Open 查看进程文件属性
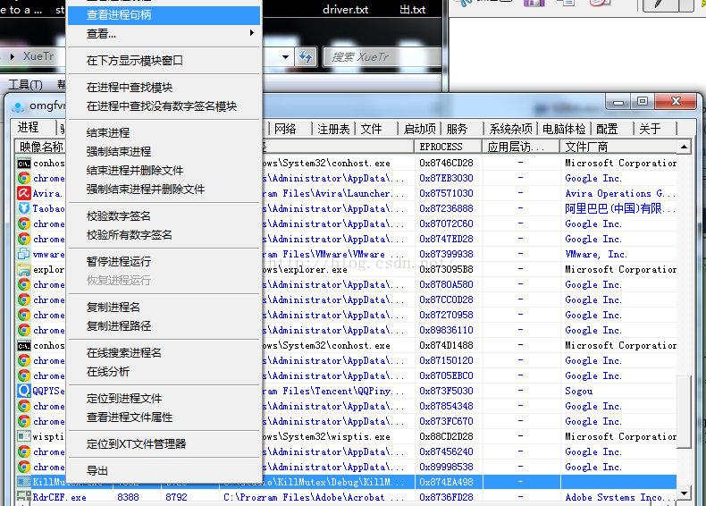 (x=164, y=417)
